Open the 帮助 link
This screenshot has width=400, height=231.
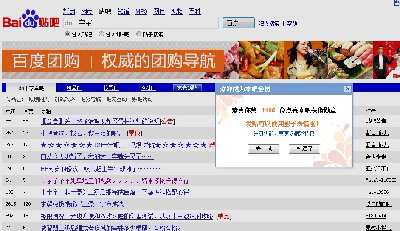click(292, 23)
